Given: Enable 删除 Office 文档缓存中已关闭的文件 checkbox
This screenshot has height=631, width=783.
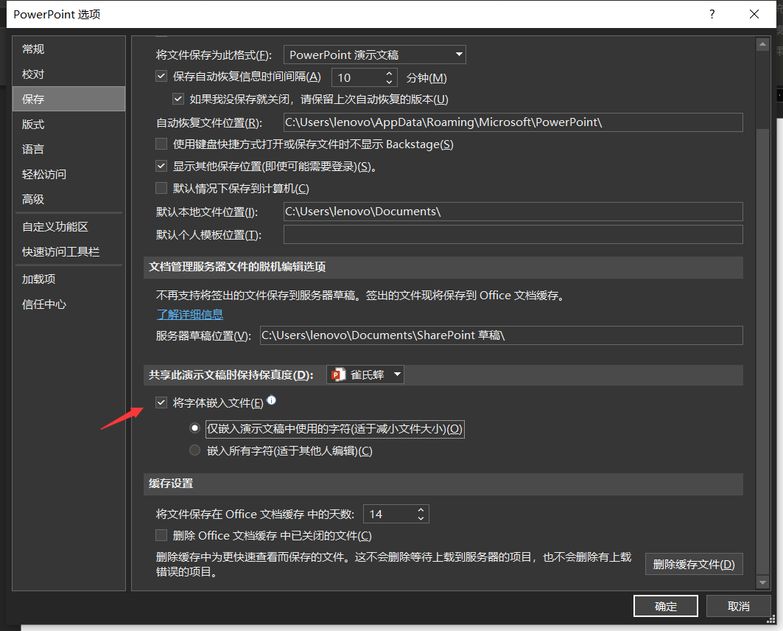Looking at the screenshot, I should (x=161, y=535).
